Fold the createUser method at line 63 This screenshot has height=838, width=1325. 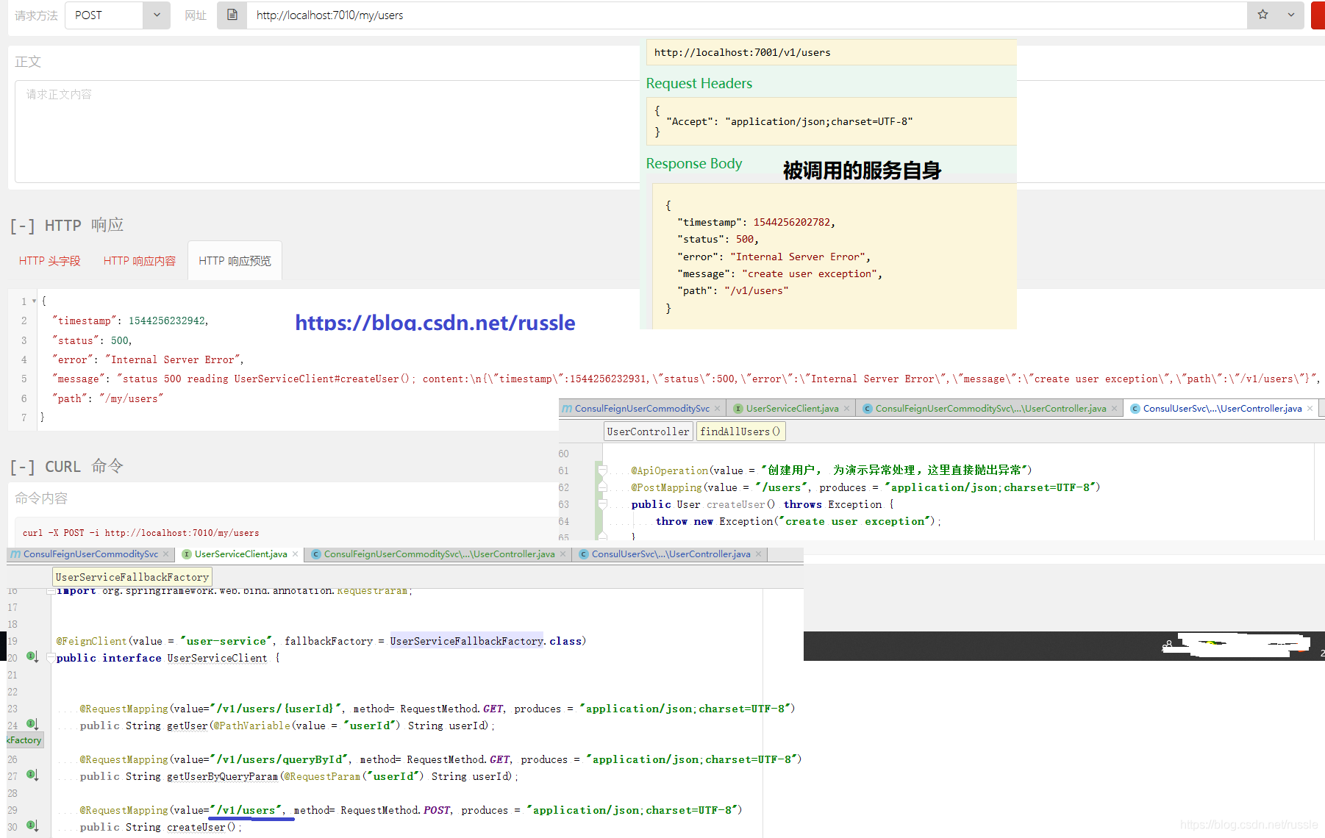pos(601,504)
